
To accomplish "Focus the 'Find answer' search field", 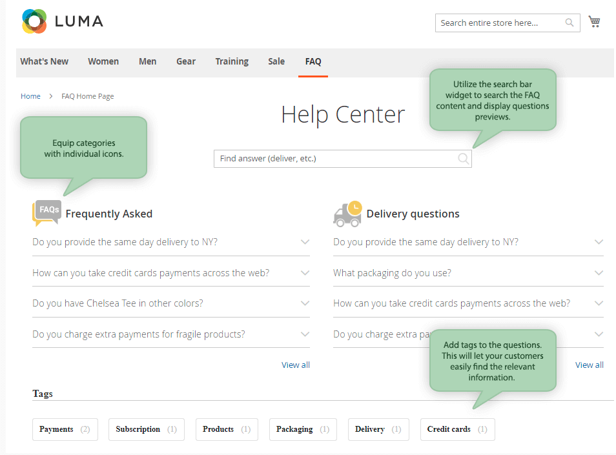I will click(x=334, y=159).
